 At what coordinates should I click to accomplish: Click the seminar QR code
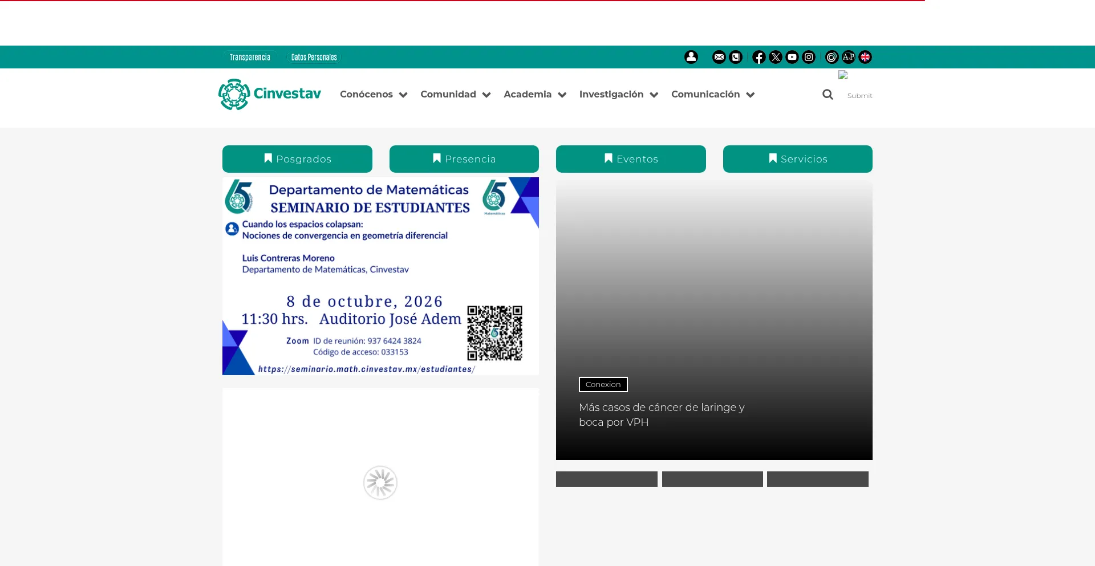pyautogui.click(x=494, y=333)
